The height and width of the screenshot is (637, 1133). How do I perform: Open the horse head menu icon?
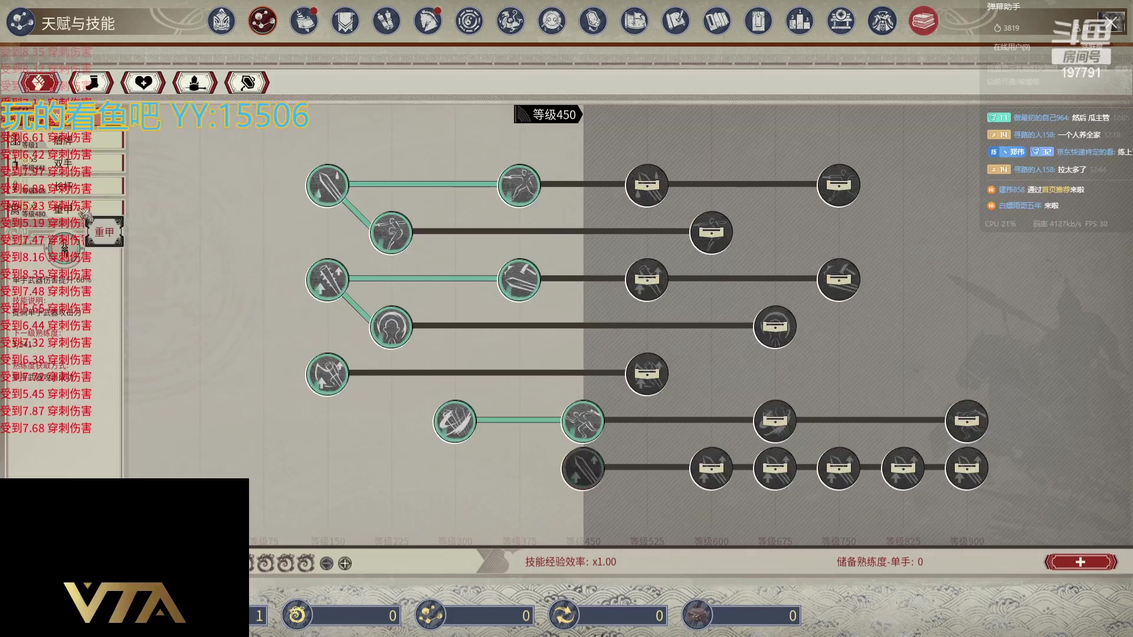(x=428, y=22)
